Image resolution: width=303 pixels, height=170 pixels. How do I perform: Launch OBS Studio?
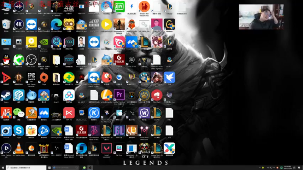(31, 60)
